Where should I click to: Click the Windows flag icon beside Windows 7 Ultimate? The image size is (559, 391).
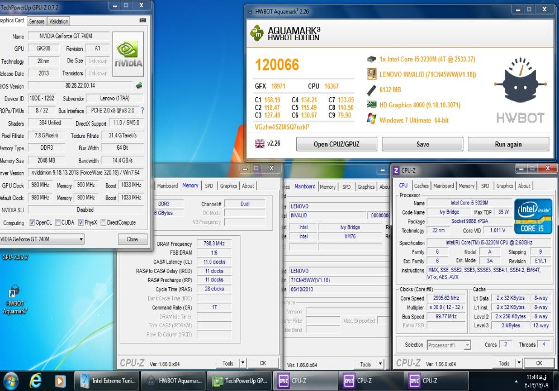(x=372, y=119)
